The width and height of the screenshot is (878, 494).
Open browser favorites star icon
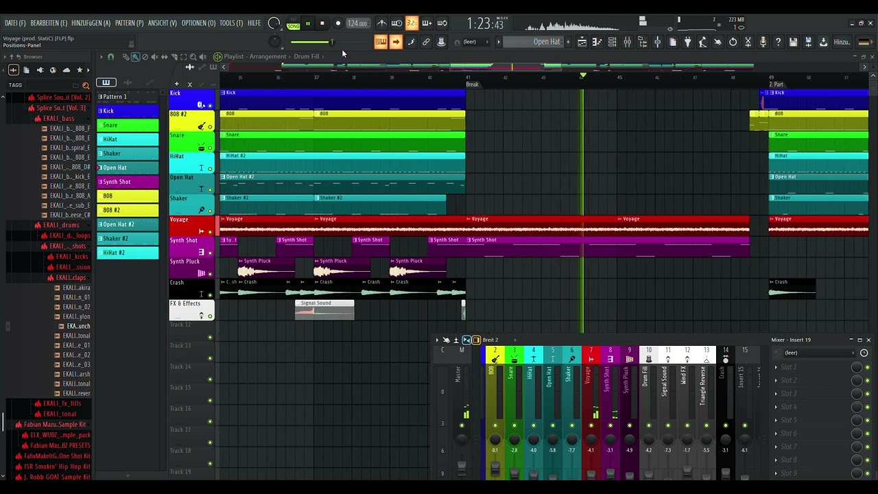[80, 70]
